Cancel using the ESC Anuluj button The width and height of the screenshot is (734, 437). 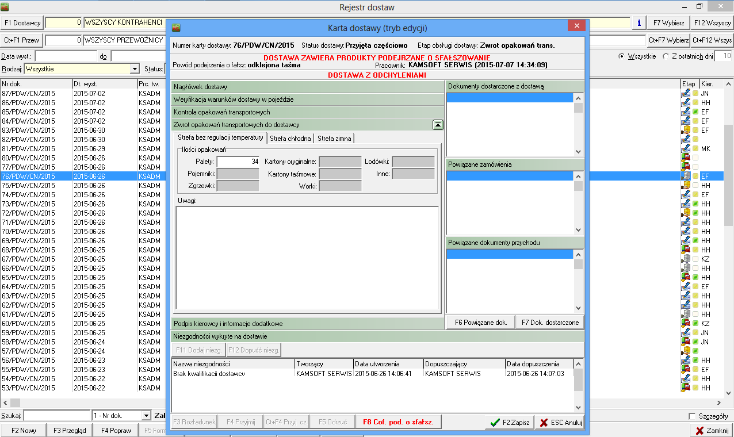[x=559, y=422]
